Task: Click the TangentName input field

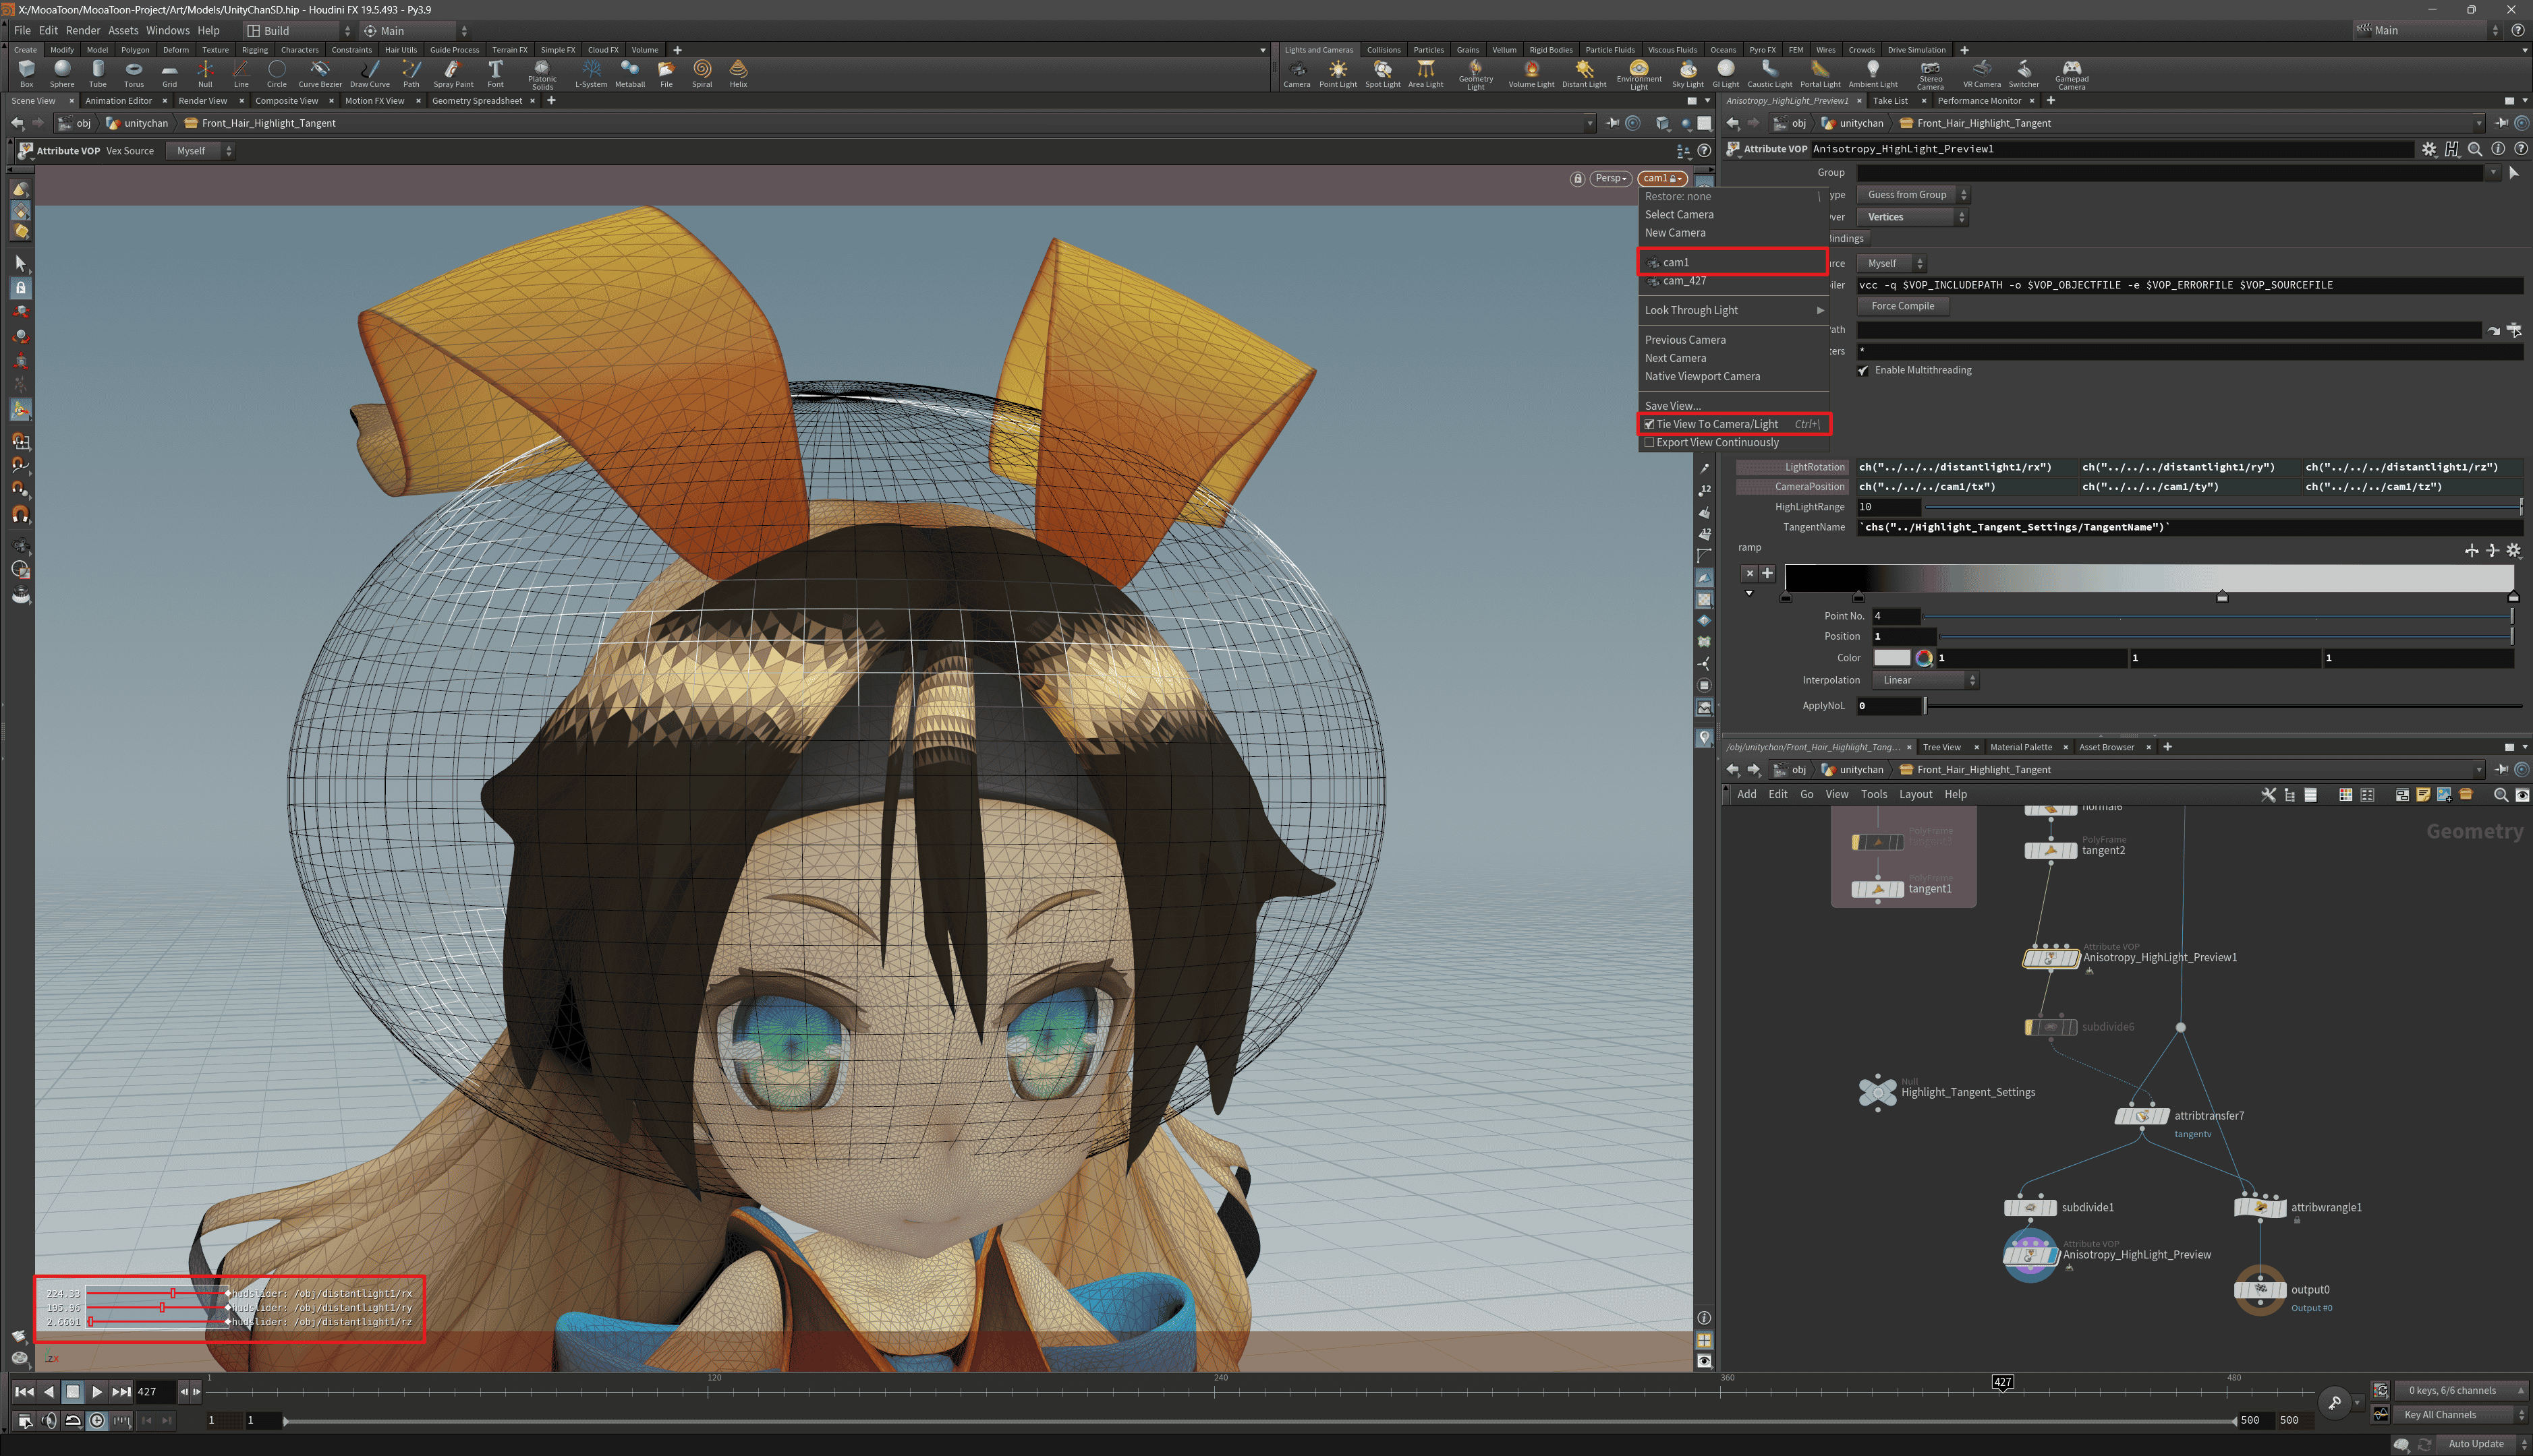Action: click(2189, 527)
